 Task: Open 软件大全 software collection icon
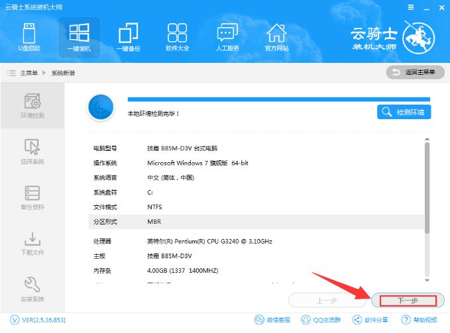coord(177,37)
